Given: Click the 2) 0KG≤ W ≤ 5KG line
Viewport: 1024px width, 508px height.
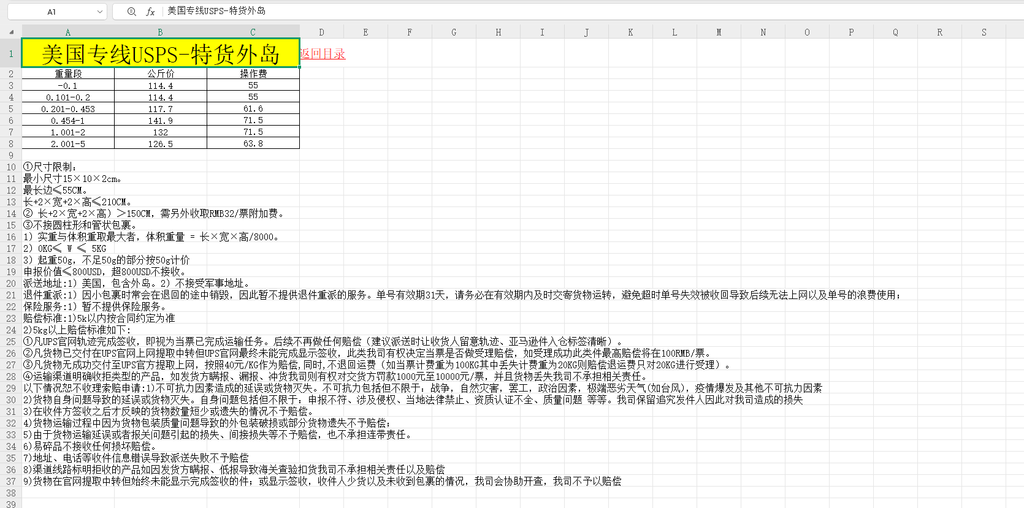Looking at the screenshot, I should point(65,248).
